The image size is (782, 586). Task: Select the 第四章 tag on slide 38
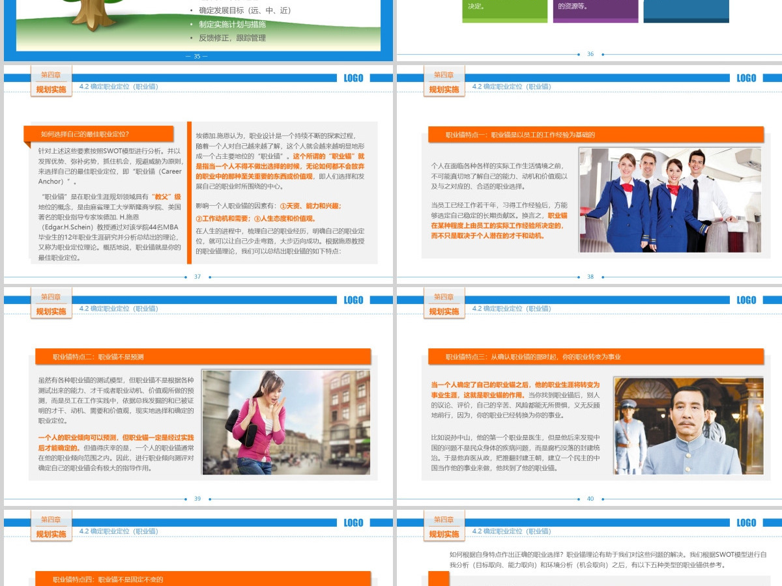[444, 74]
